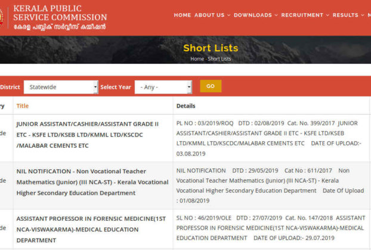The width and height of the screenshot is (371, 250).
Task: Click the Cat No : 611/2017 details cell
Action: (x=271, y=186)
